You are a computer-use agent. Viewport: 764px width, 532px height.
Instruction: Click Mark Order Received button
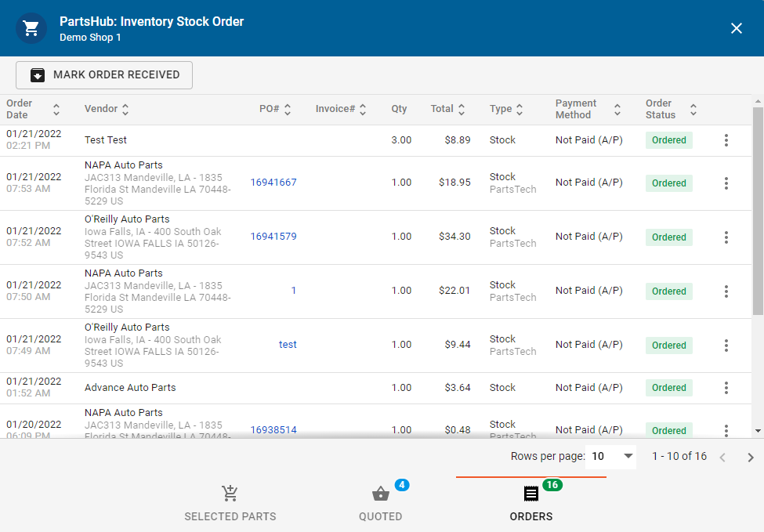[104, 75]
